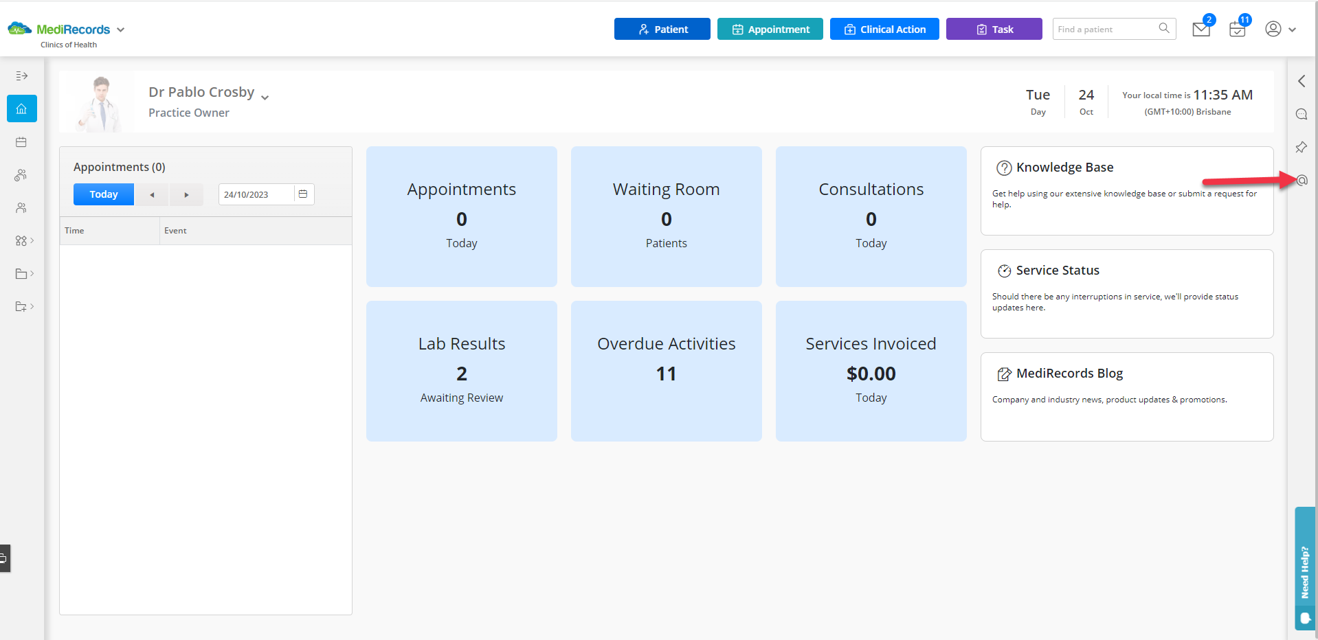Go to previous day arrow

(152, 194)
